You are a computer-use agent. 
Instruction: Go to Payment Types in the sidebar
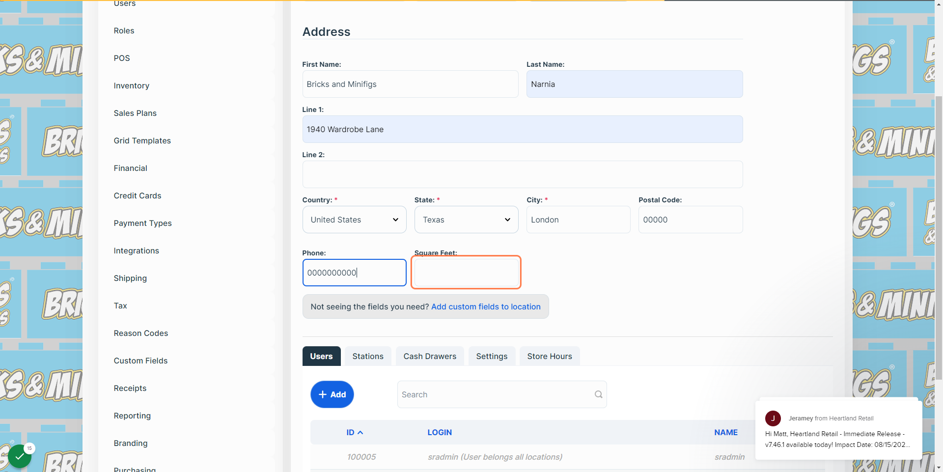click(x=142, y=223)
